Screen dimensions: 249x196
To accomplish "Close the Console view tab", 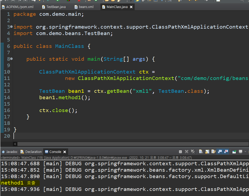I will 65,152.
